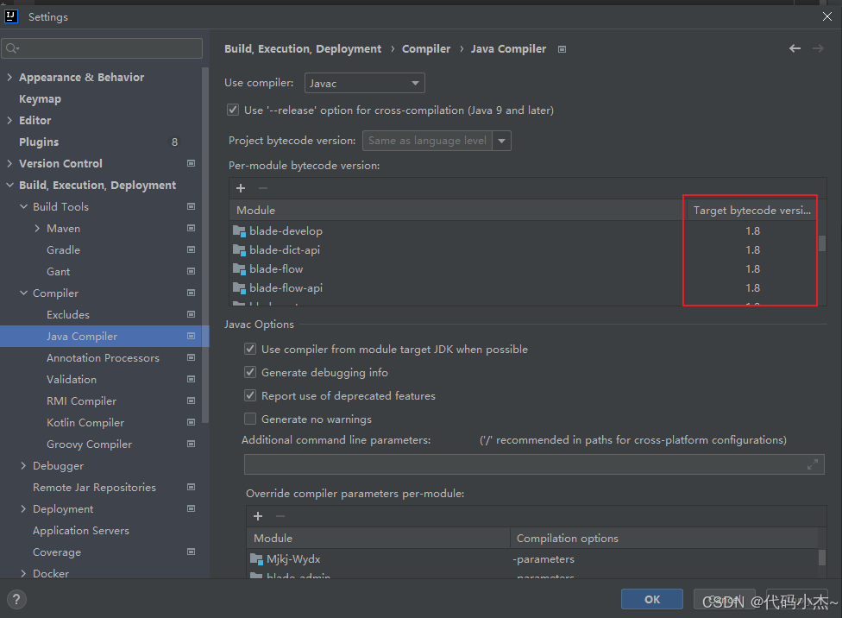Click the additional command line parameters field
842x618 pixels.
coord(525,464)
